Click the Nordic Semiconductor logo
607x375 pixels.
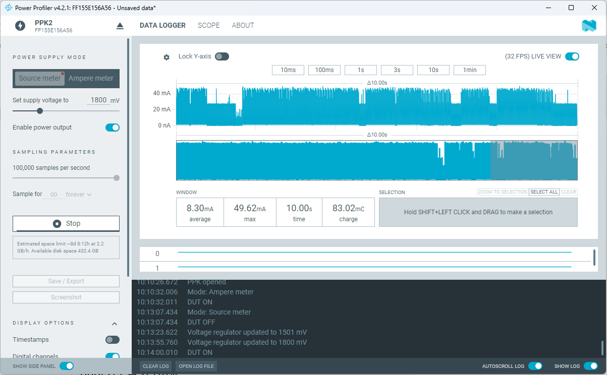pyautogui.click(x=589, y=26)
